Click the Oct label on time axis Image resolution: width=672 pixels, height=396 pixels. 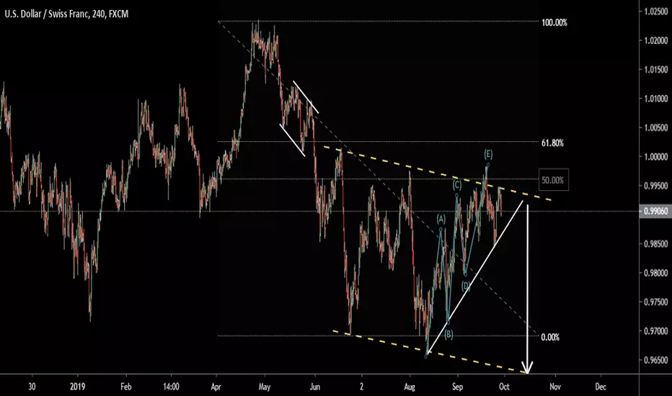(x=505, y=387)
